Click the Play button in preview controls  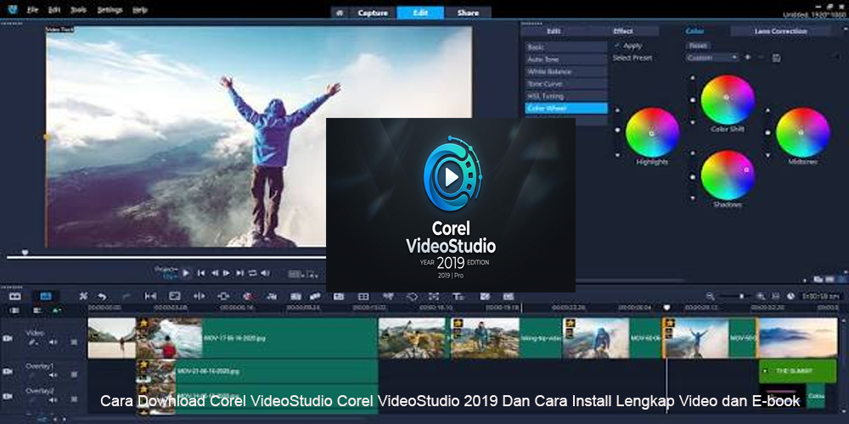tap(186, 274)
